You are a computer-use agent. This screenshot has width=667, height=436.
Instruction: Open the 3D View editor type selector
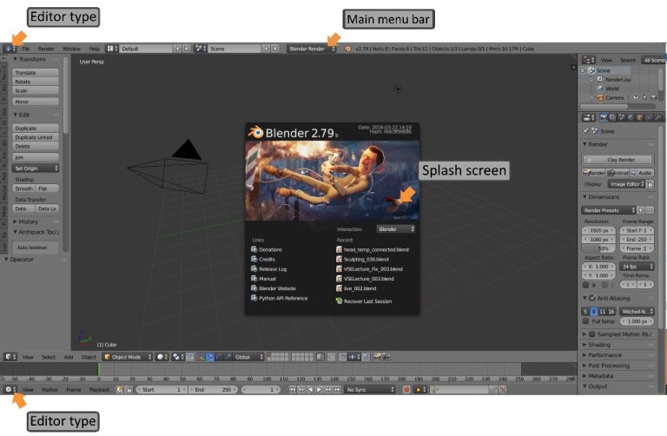tap(10, 357)
